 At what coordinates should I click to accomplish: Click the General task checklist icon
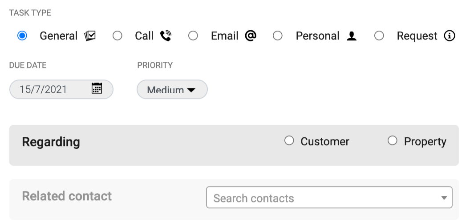tap(90, 36)
